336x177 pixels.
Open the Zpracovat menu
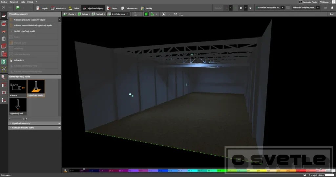14,2
